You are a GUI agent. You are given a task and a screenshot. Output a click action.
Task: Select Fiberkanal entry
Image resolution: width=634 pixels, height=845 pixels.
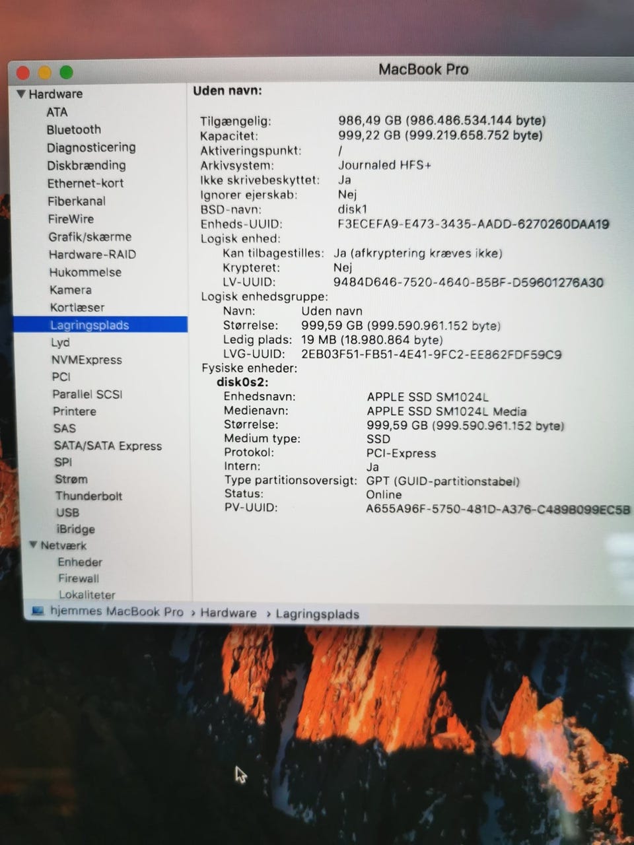76,201
